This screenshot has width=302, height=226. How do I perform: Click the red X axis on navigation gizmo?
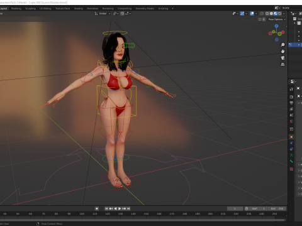tap(283, 32)
